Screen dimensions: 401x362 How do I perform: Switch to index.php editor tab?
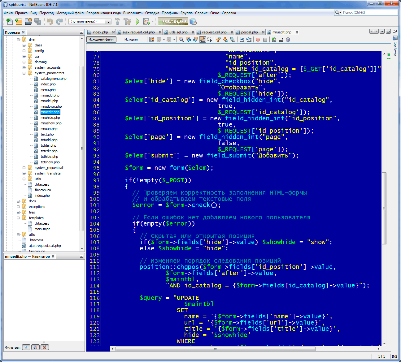pos(100,32)
